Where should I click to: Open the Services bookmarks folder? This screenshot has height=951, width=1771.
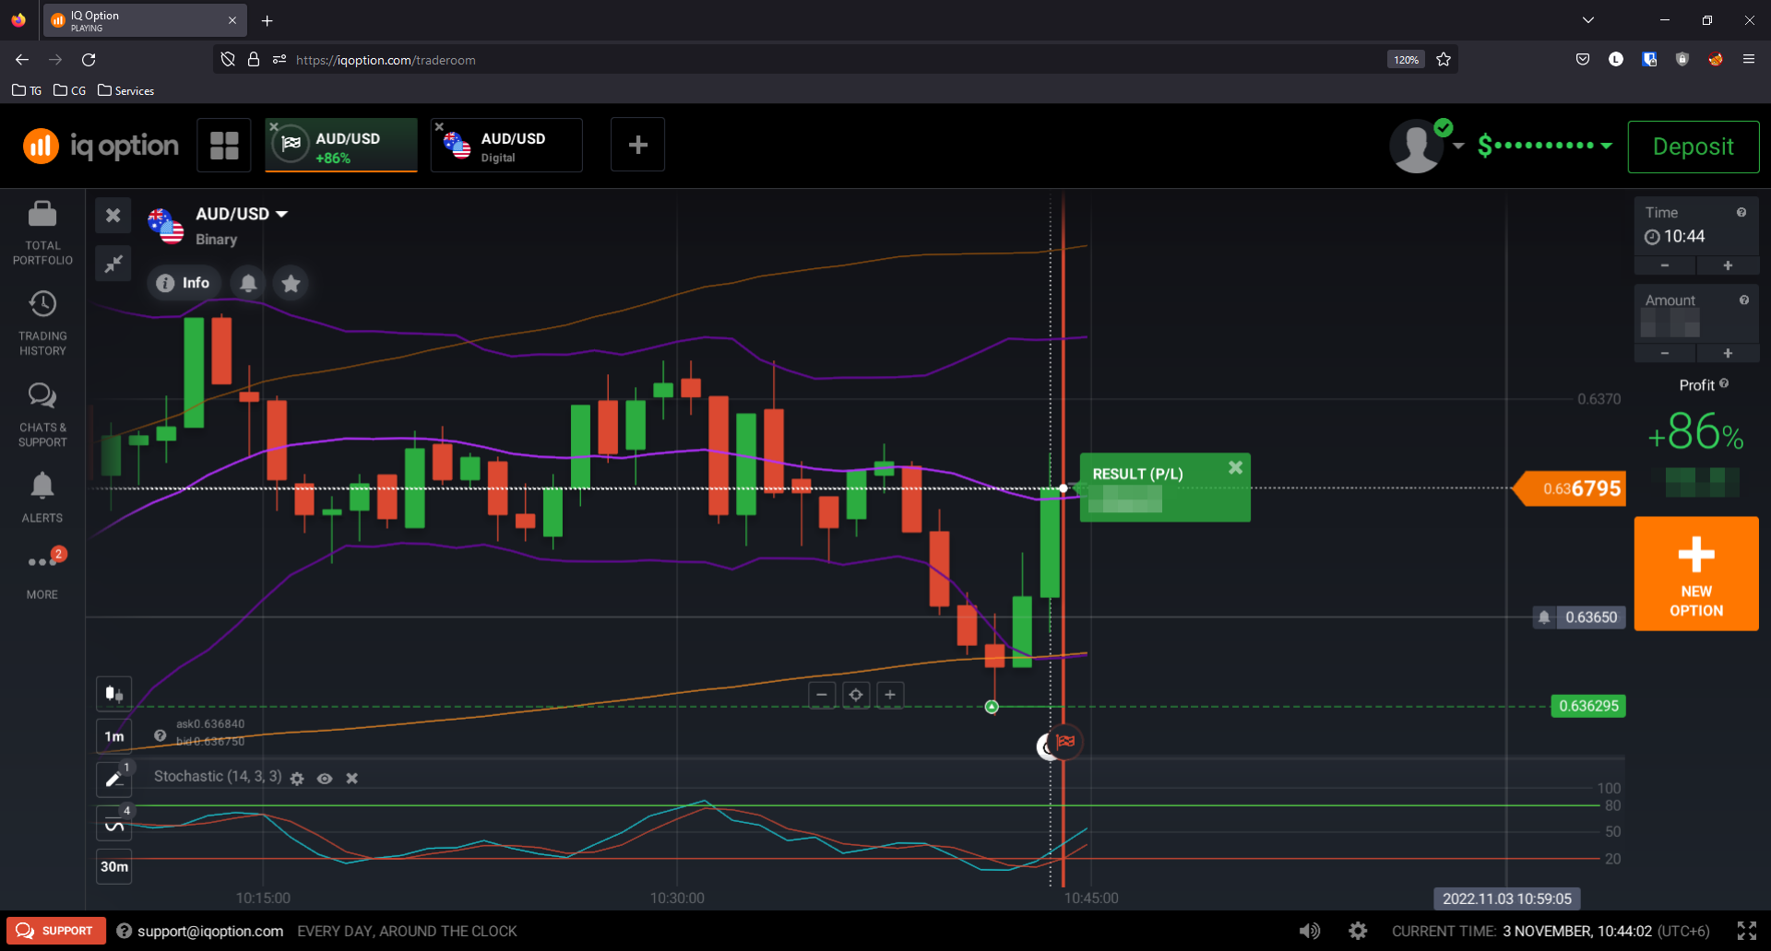coord(125,90)
